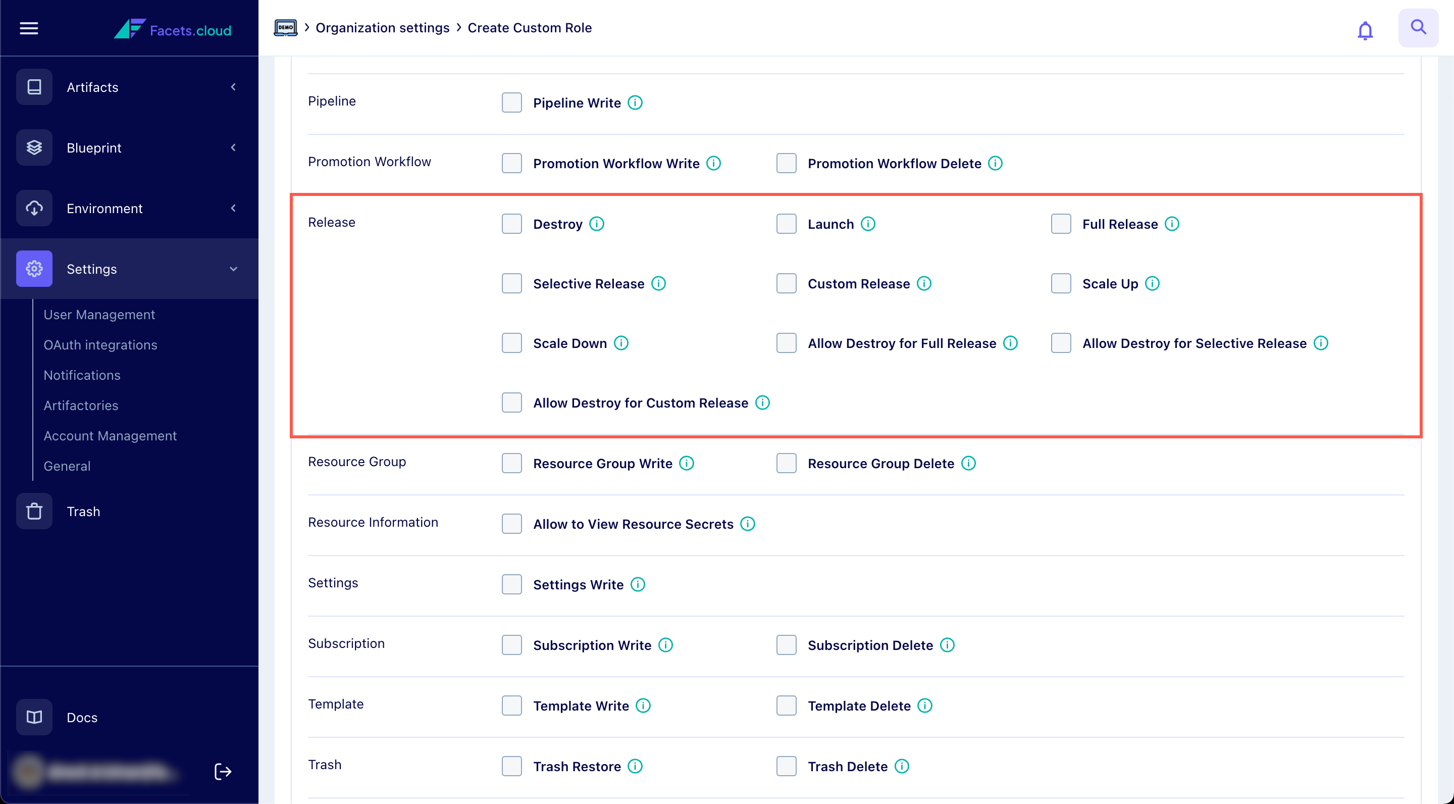Click the Facets.cloud logo
Screen dimensions: 1454x804
[173, 29]
